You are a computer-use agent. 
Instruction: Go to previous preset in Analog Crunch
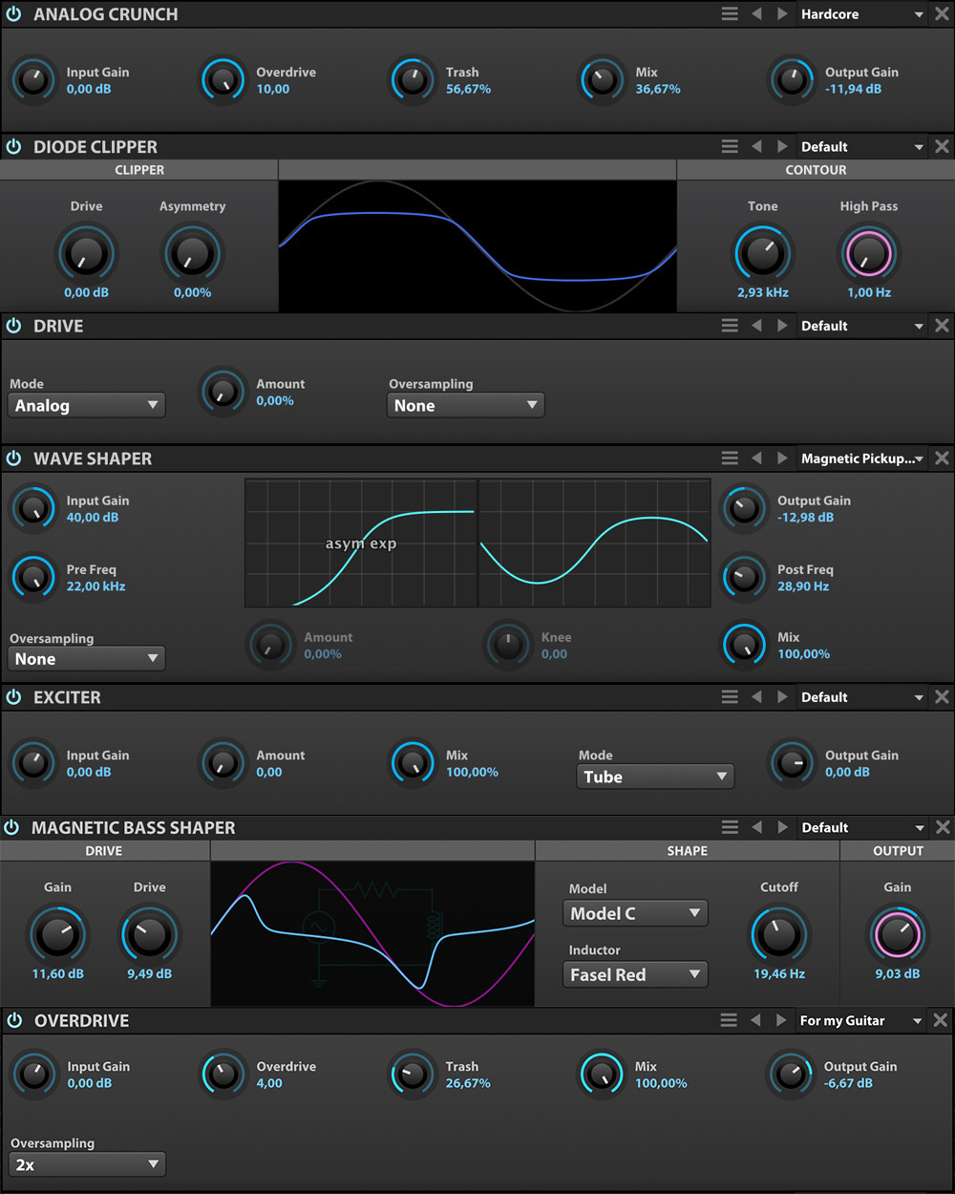pyautogui.click(x=756, y=14)
